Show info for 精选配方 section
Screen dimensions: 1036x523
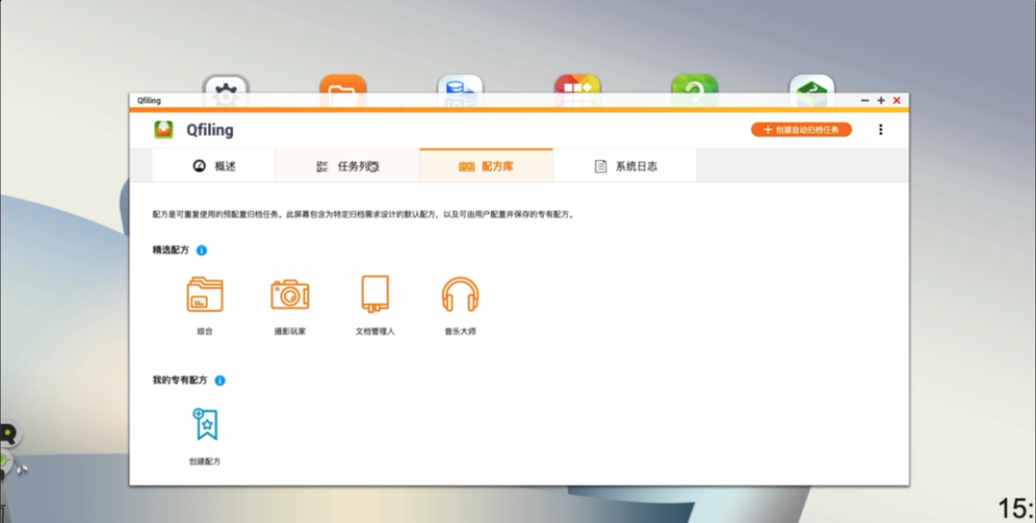coord(201,251)
